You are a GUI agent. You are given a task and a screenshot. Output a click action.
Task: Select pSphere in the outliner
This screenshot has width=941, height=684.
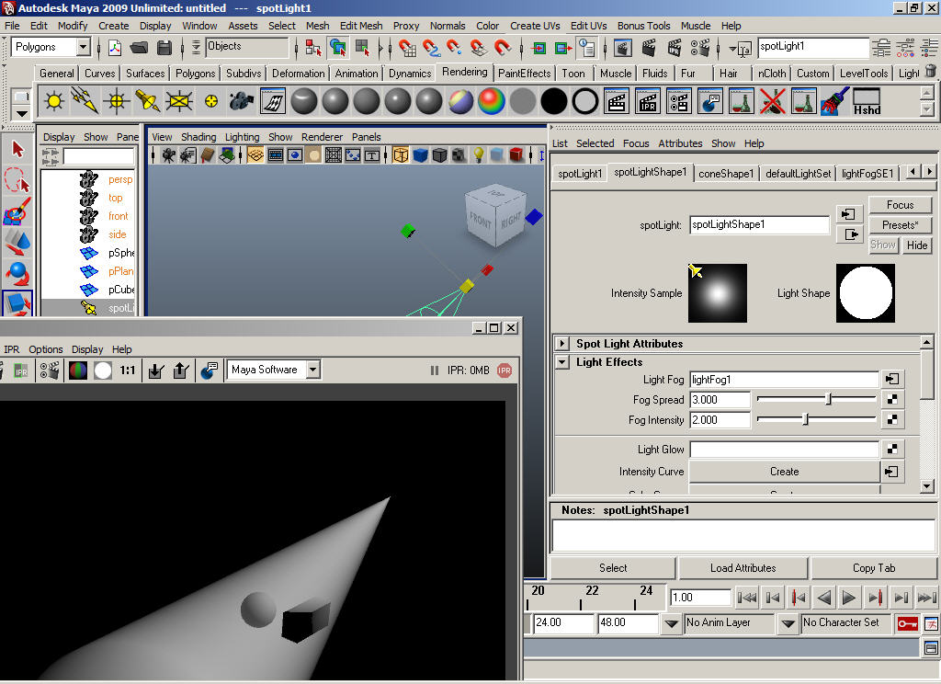(x=121, y=253)
